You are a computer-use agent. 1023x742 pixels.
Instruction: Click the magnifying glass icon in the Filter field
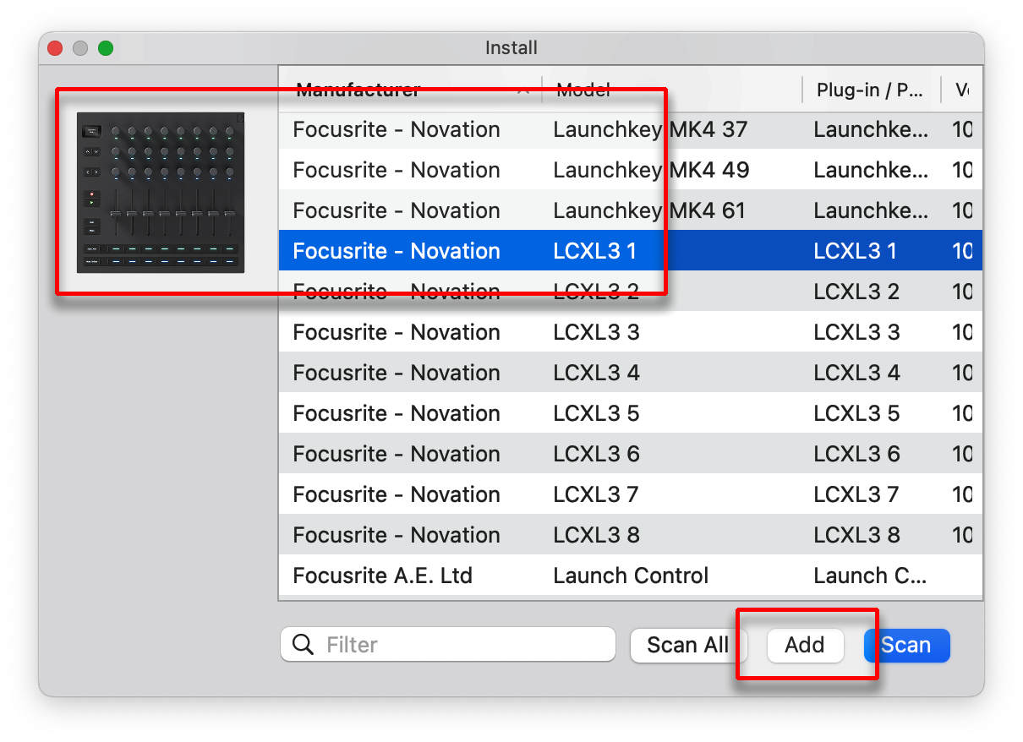pos(303,645)
